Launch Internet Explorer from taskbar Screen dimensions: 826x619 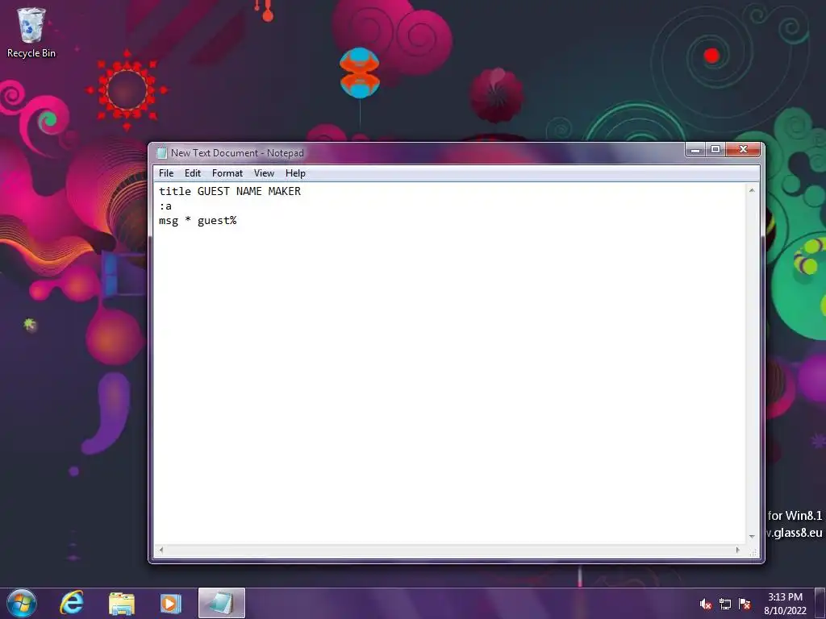click(x=72, y=603)
